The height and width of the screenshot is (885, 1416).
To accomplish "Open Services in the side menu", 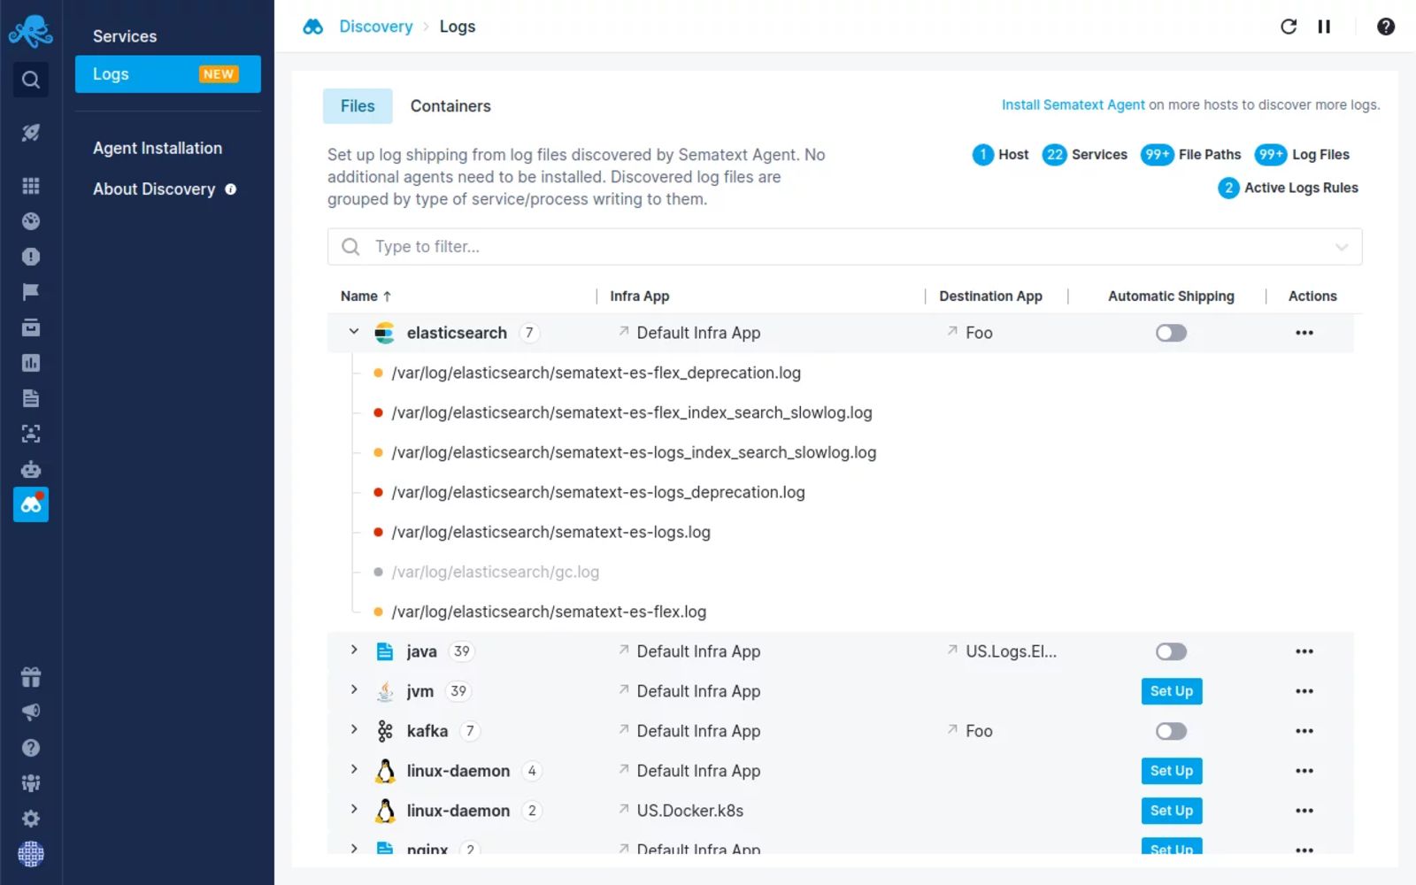I will click(x=125, y=36).
